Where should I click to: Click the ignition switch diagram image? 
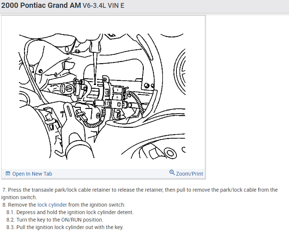point(102,96)
